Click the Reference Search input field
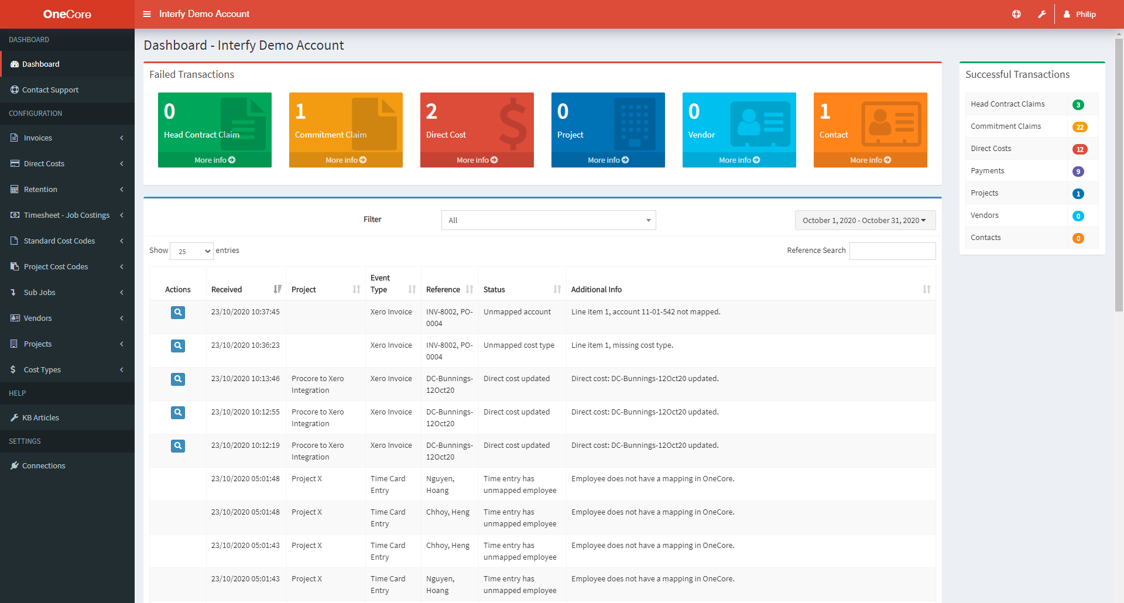The height and width of the screenshot is (603, 1124). [892, 251]
